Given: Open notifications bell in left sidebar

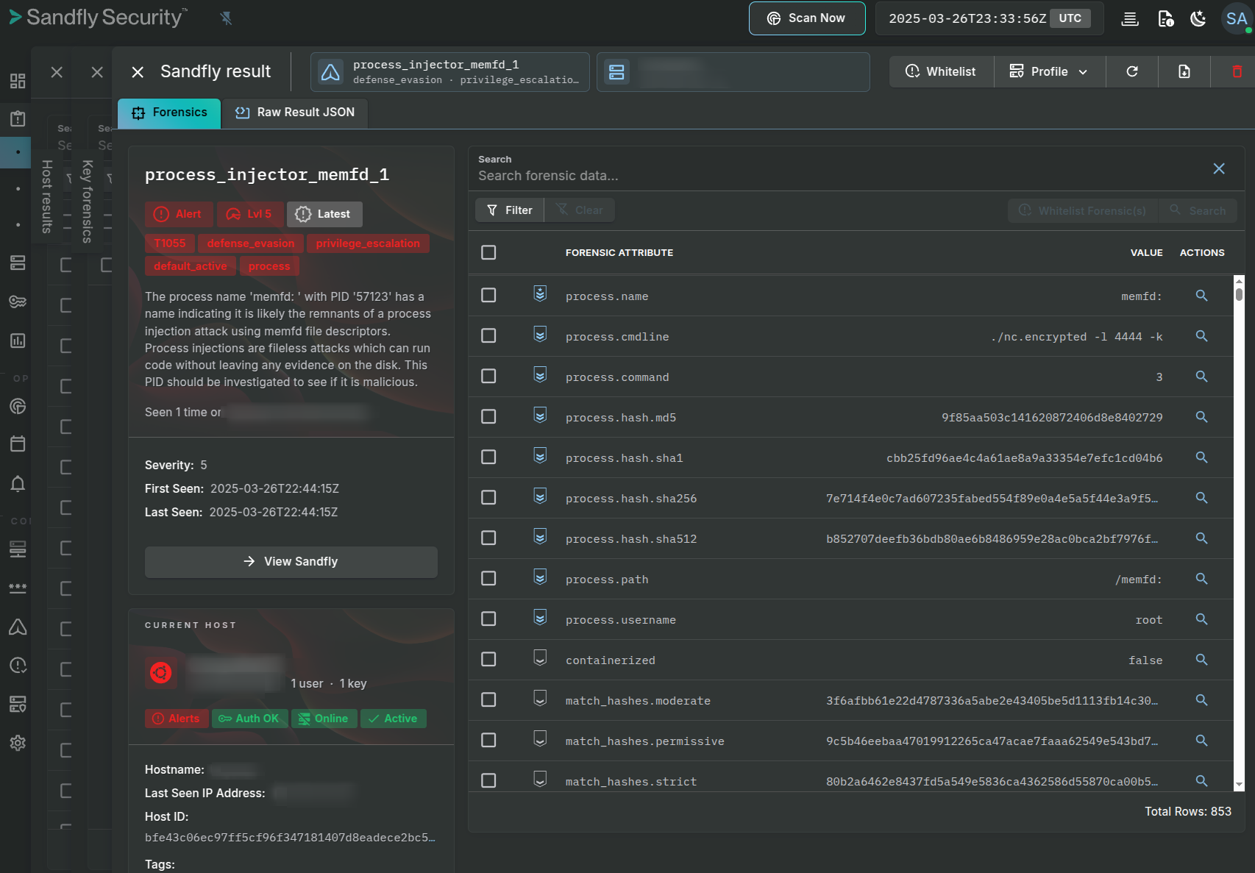Looking at the screenshot, I should click(18, 483).
